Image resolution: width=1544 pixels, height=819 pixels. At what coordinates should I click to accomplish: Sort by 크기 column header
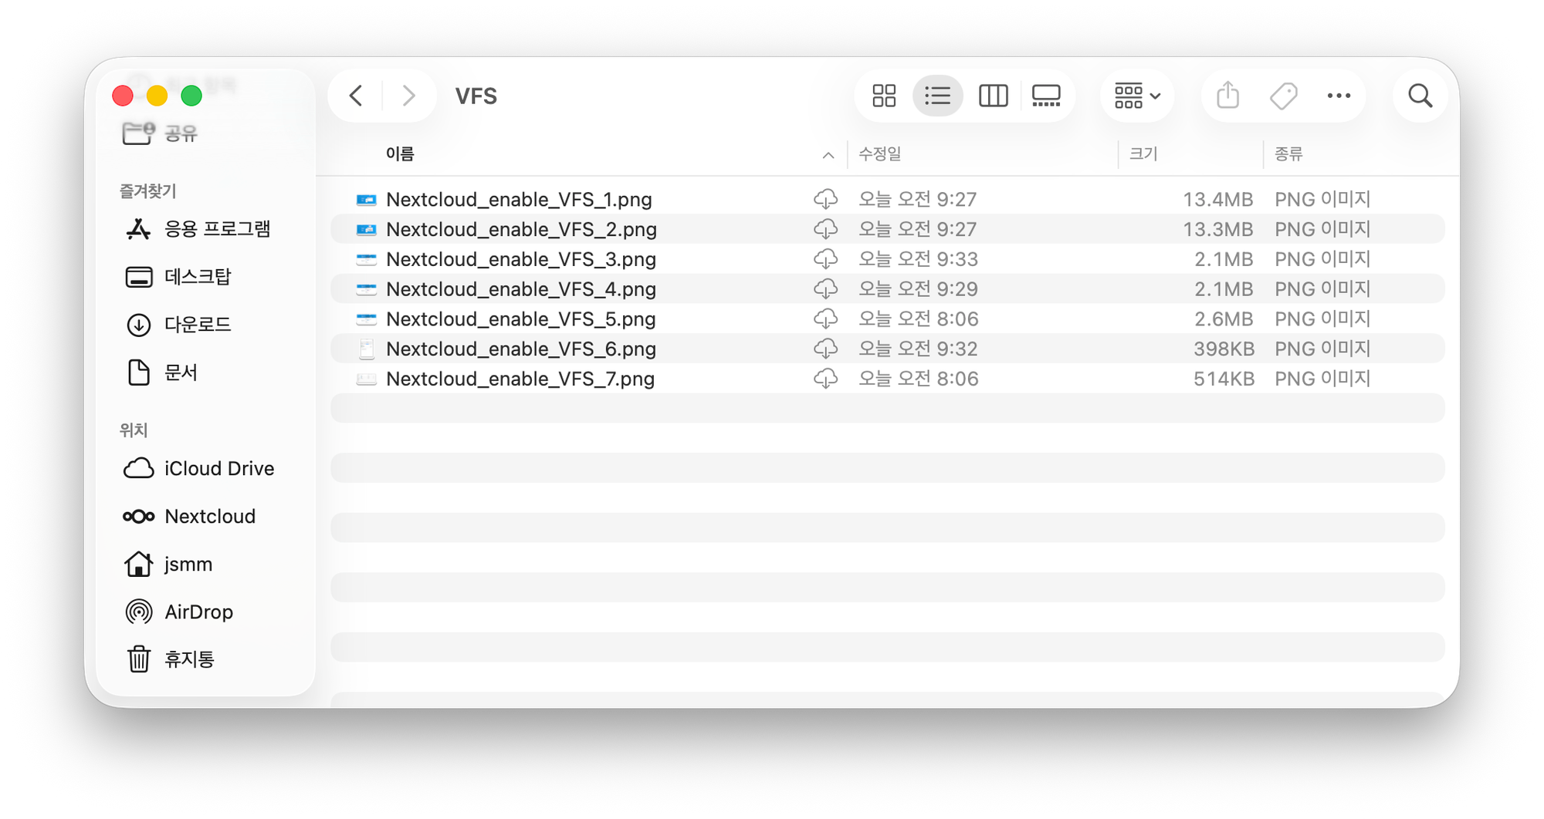click(1143, 154)
